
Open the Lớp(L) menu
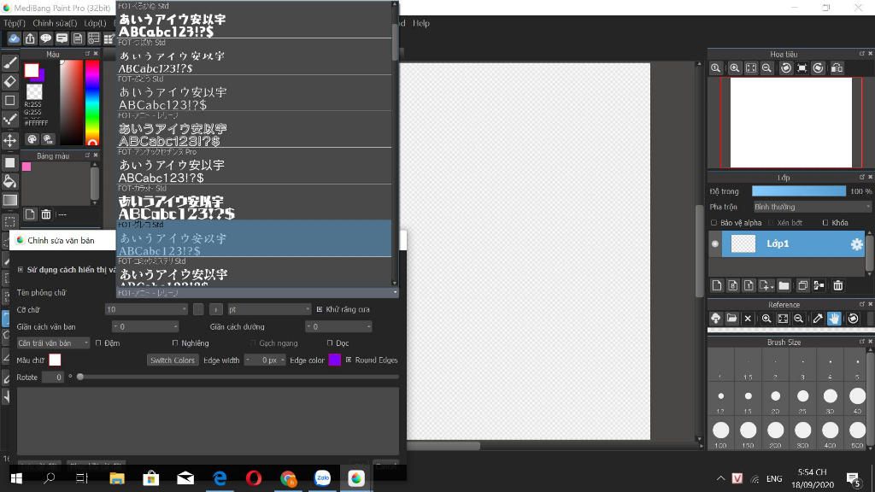(95, 23)
